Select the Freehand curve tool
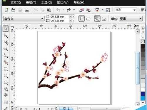 point(6,55)
